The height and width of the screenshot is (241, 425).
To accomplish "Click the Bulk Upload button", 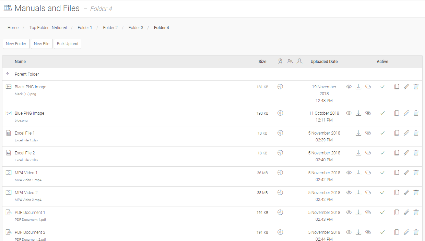I will pos(68,44).
